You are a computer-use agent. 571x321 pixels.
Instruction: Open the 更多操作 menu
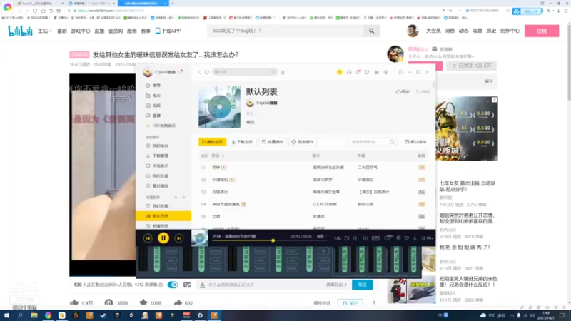pyautogui.click(x=303, y=141)
